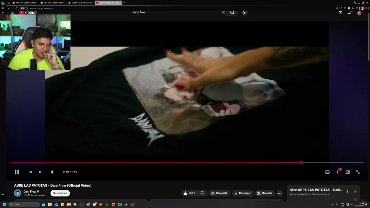Skip to the next video
This screenshot has width=370, height=208.
click(x=40, y=172)
